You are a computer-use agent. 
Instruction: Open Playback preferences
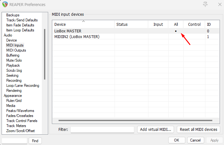(x=13, y=65)
